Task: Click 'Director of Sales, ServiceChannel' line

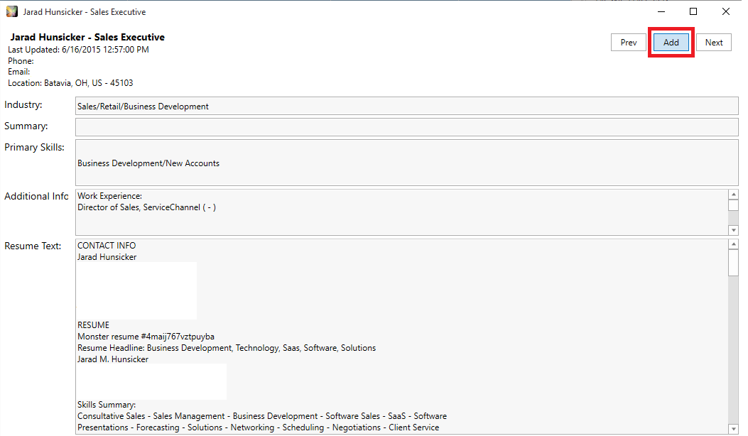Action: (146, 207)
